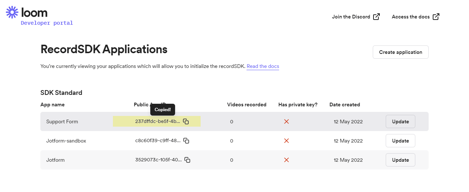Select the Support Form app name

(62, 121)
